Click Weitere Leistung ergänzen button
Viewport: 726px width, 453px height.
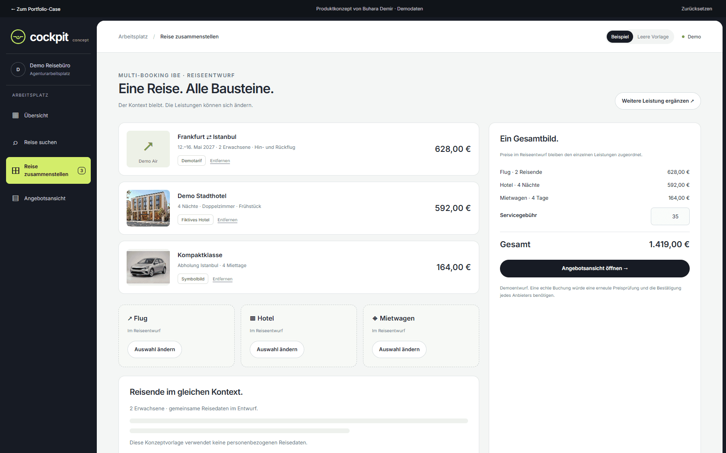(658, 101)
